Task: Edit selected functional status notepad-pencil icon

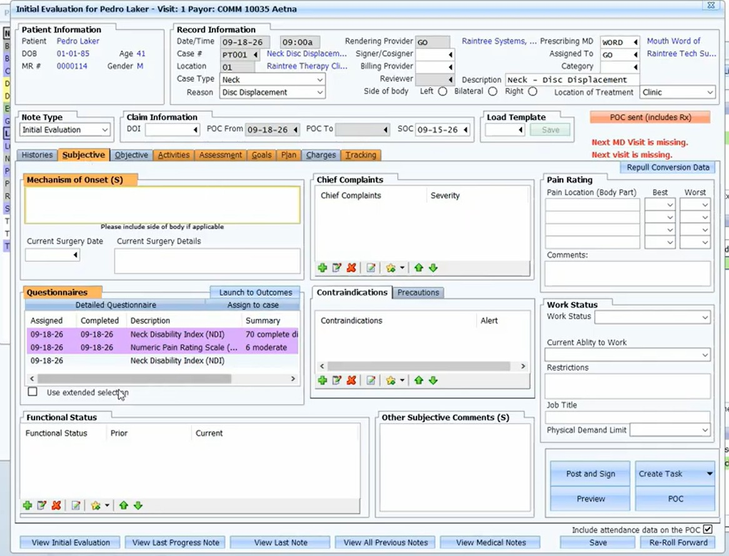Action: (42, 506)
